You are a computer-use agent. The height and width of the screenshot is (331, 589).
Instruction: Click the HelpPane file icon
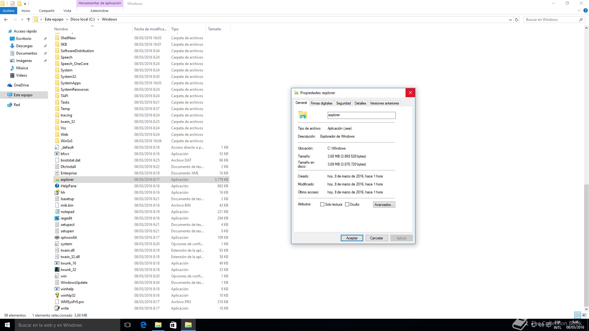pyautogui.click(x=57, y=186)
